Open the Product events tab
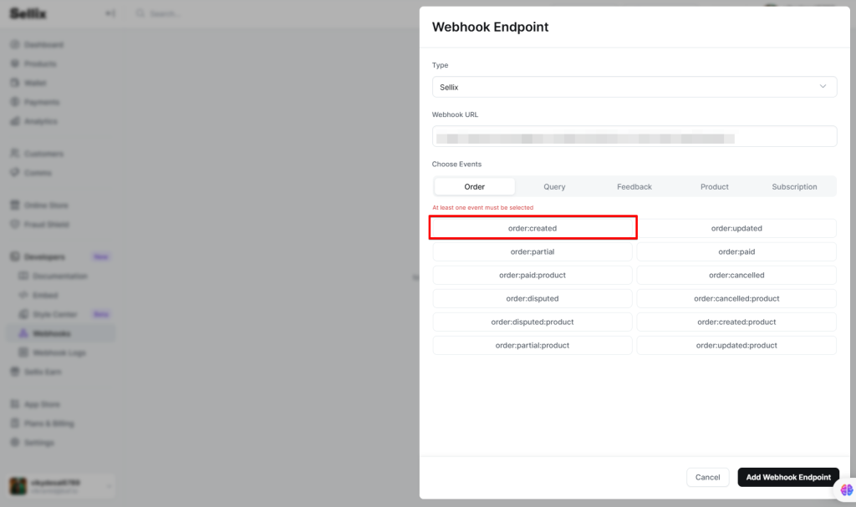Screen dimensions: 856x507 [x=714, y=187]
